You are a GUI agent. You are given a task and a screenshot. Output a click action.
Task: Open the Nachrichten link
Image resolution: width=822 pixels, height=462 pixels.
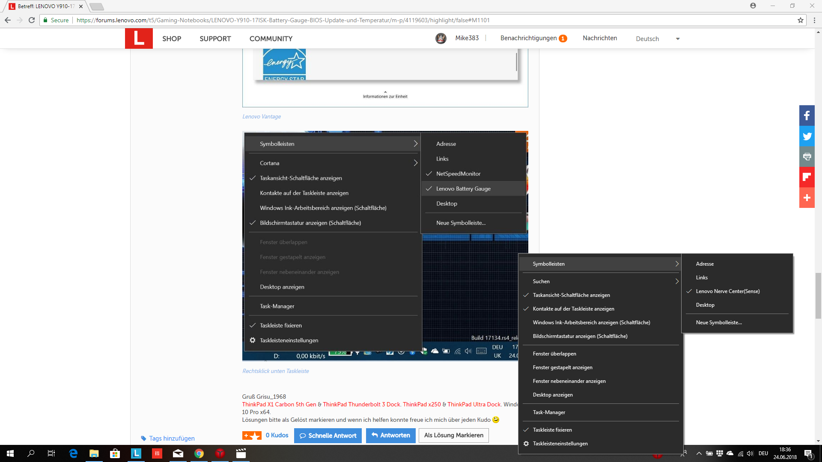point(600,38)
